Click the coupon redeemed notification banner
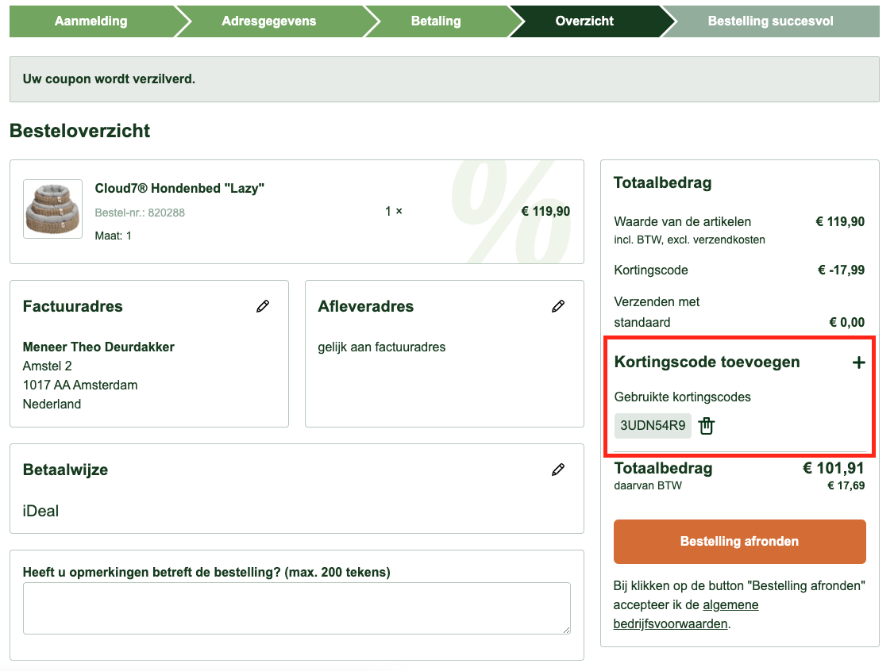894x671 pixels. pyautogui.click(x=444, y=79)
